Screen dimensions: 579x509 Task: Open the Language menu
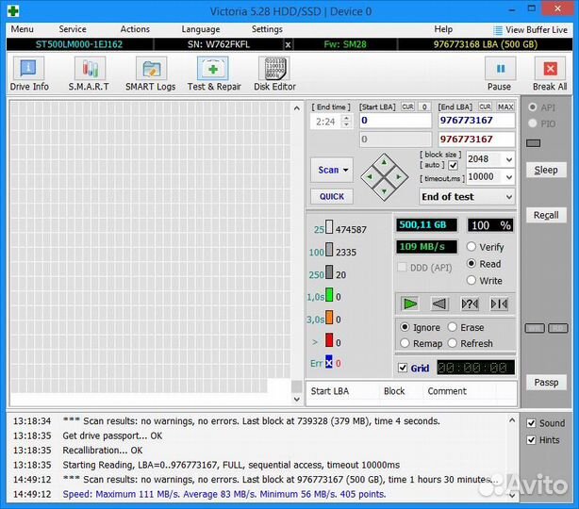(200, 29)
